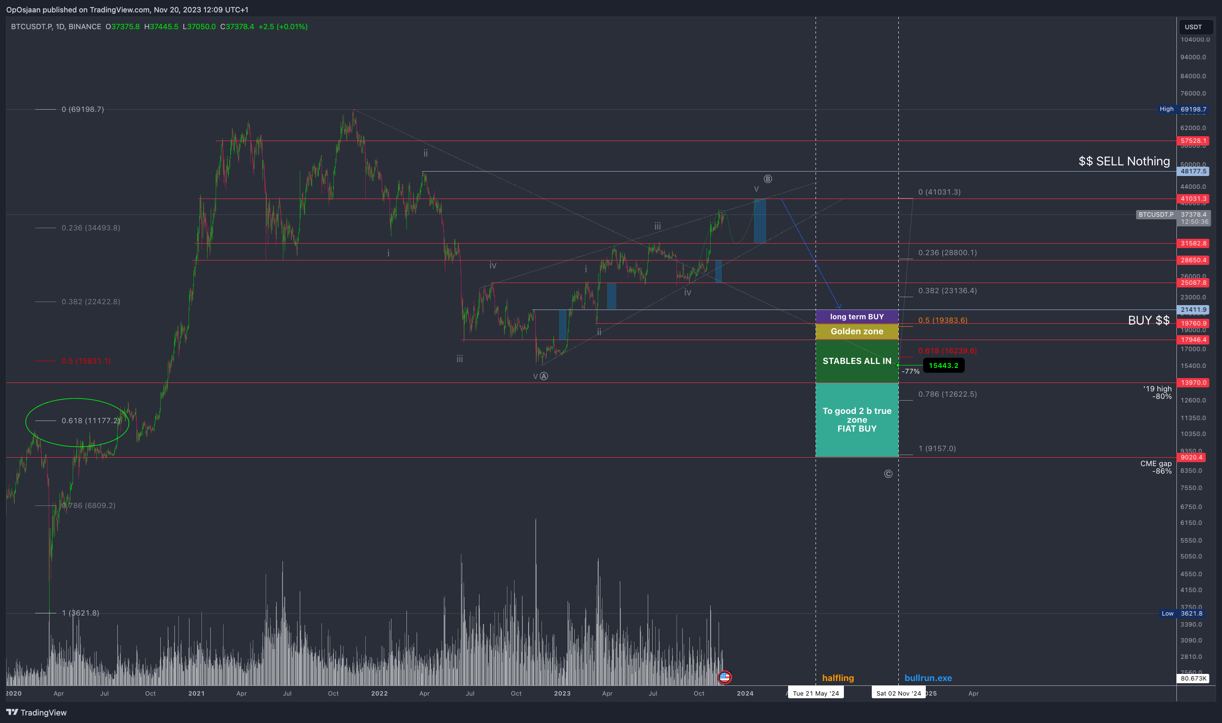
Task: Select the circled A wave label
Action: (x=544, y=376)
